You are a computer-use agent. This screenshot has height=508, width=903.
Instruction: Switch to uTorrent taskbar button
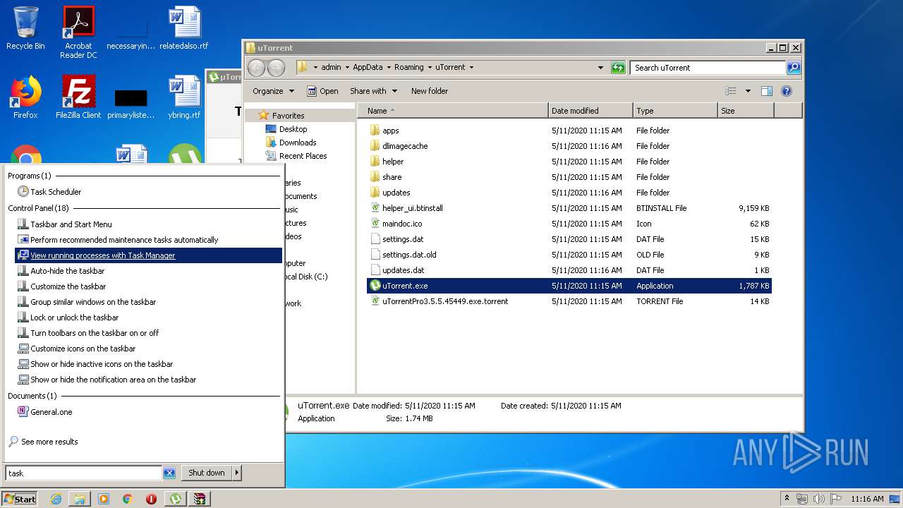pyautogui.click(x=175, y=499)
